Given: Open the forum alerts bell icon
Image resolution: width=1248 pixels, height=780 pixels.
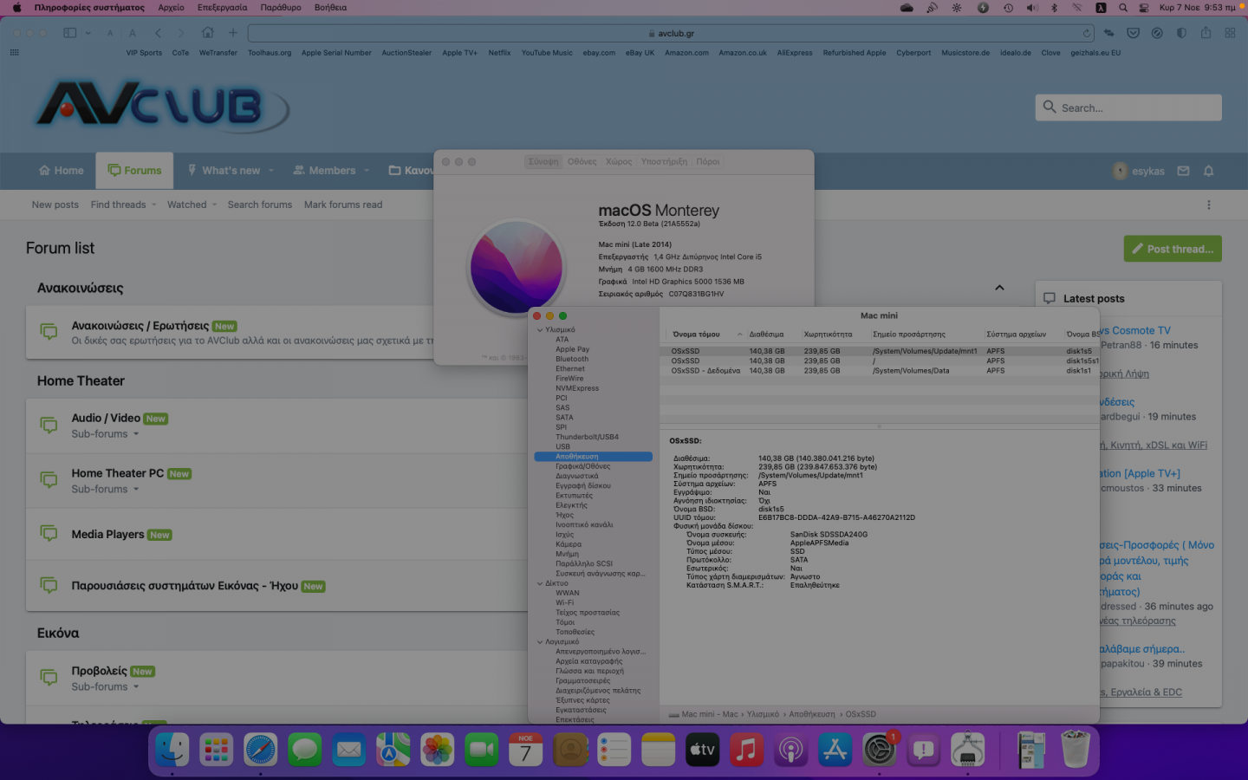Looking at the screenshot, I should pyautogui.click(x=1209, y=171).
